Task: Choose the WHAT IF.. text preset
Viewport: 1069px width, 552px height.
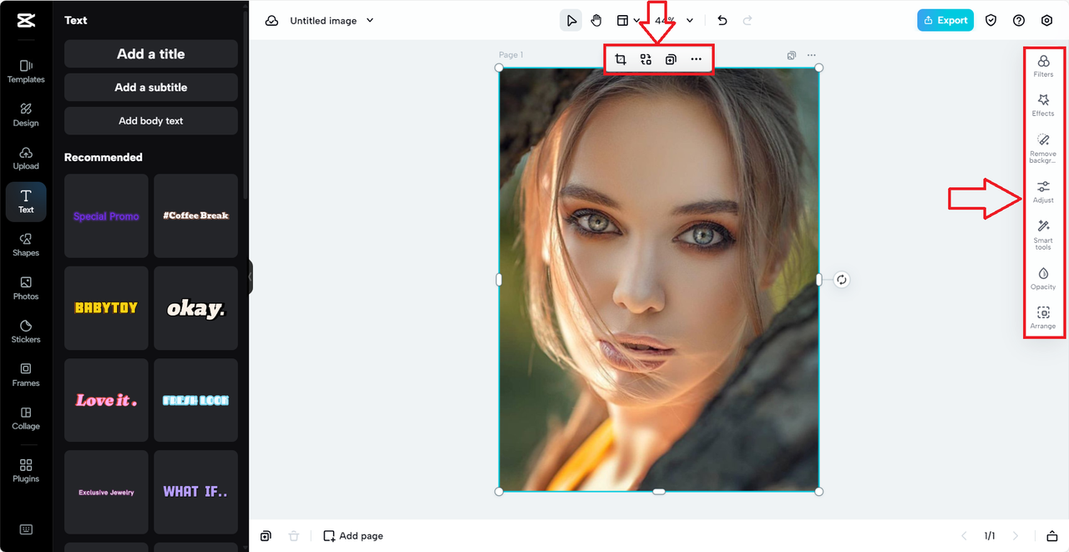Action: coord(195,492)
